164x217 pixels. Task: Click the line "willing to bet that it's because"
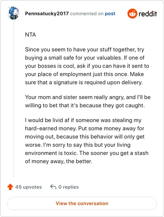click(85, 106)
